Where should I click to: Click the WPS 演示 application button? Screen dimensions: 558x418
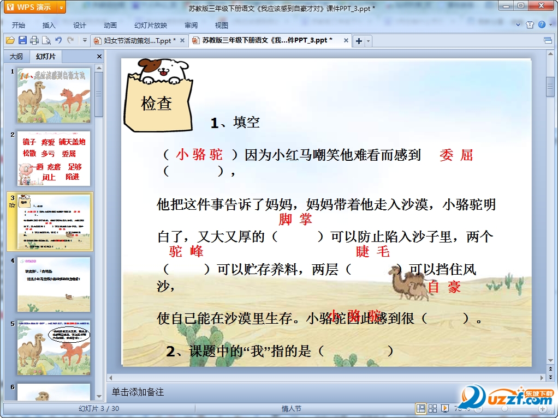pos(31,7)
